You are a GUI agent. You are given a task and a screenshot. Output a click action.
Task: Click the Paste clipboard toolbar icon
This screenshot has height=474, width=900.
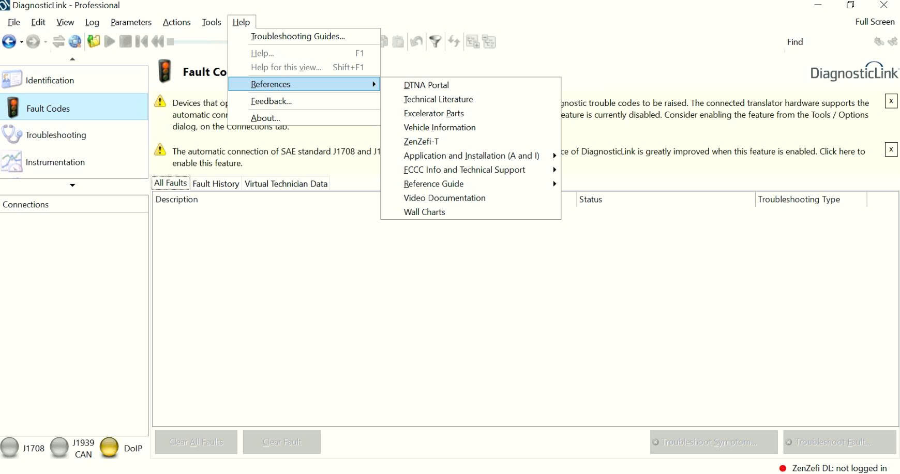(398, 42)
